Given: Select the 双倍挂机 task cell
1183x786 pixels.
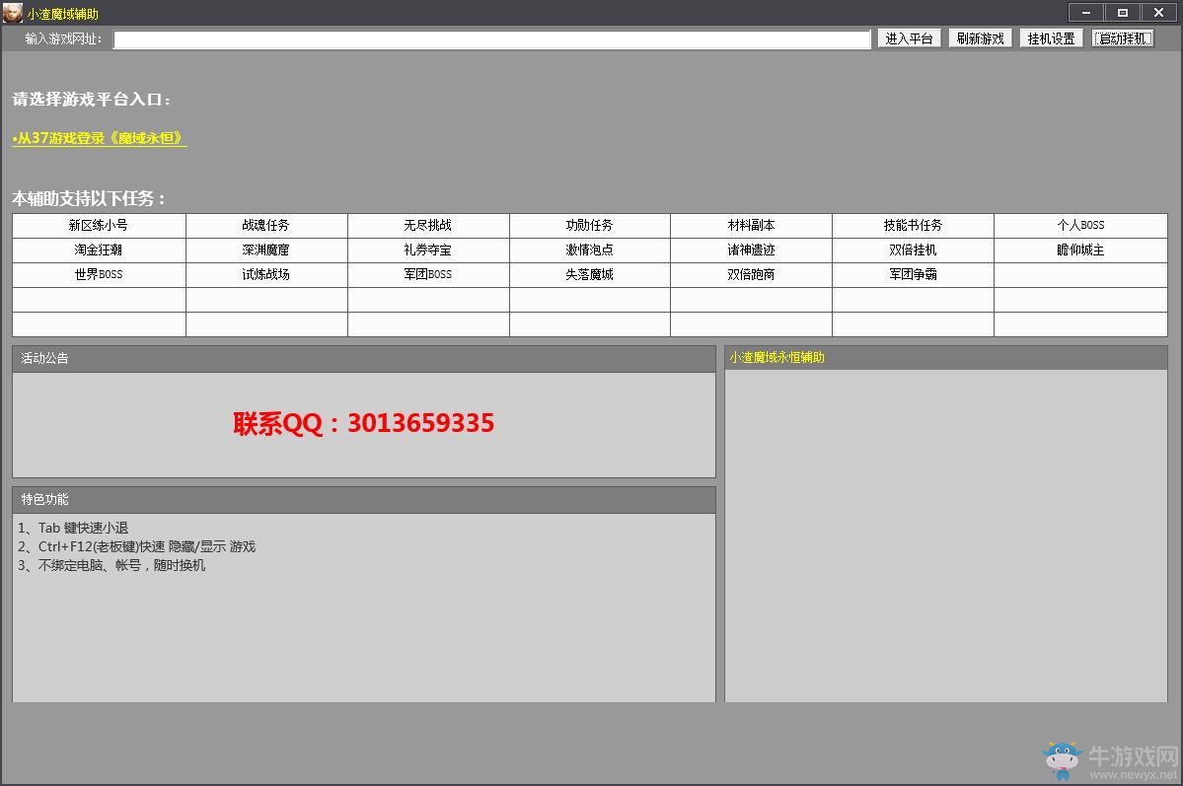Looking at the screenshot, I should pyautogui.click(x=913, y=250).
